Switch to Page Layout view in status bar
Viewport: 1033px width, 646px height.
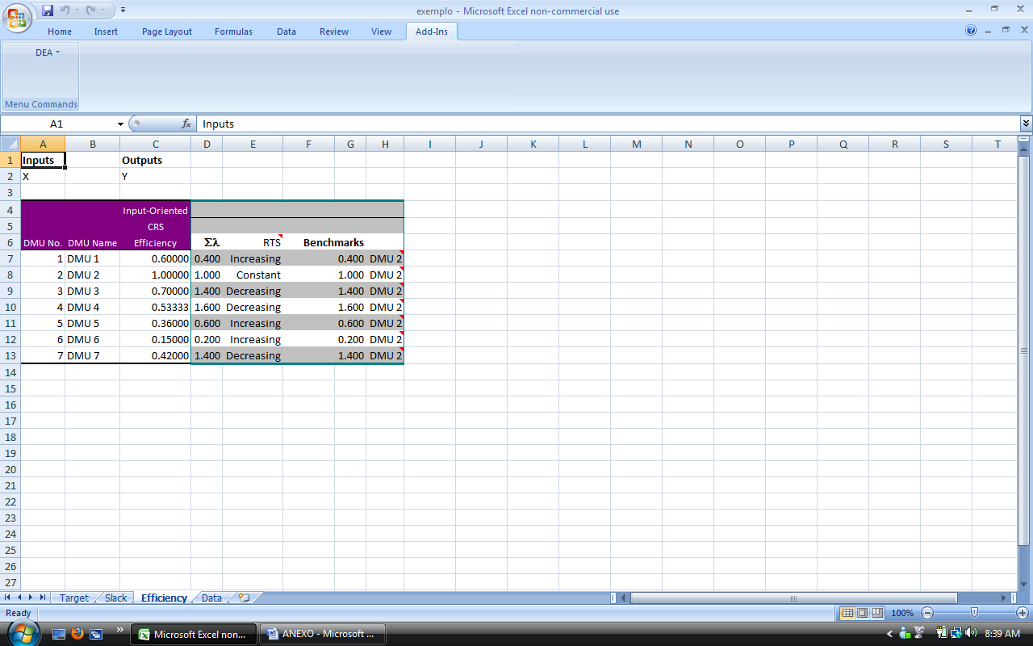[x=862, y=613]
